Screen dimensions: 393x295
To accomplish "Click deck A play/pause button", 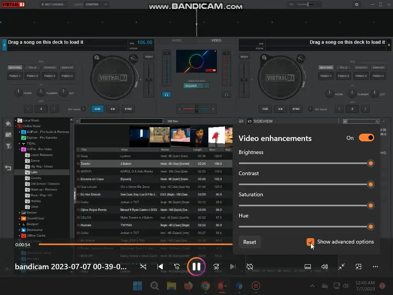I will pos(113,109).
